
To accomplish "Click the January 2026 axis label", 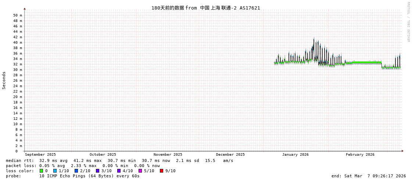I will (x=295, y=155).
